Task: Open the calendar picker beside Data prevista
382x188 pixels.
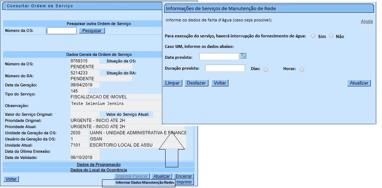Action: 243,56
